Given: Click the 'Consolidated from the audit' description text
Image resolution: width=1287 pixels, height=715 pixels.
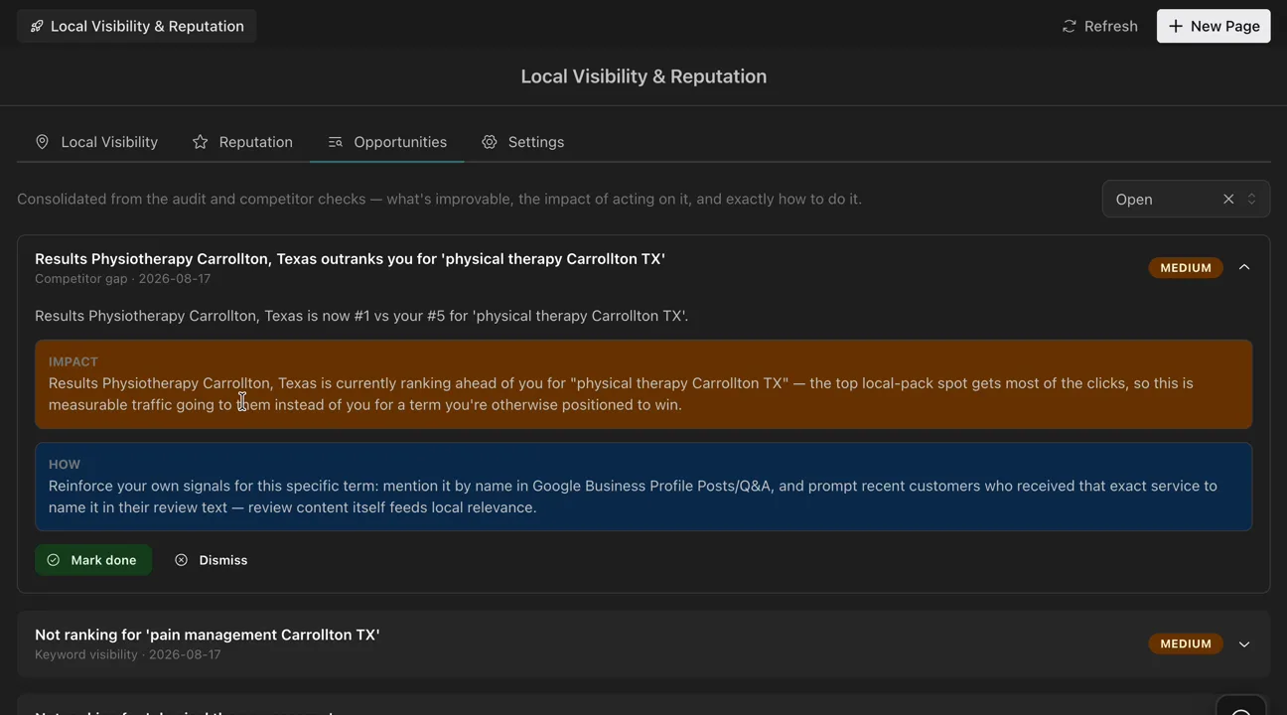Looking at the screenshot, I should point(439,199).
